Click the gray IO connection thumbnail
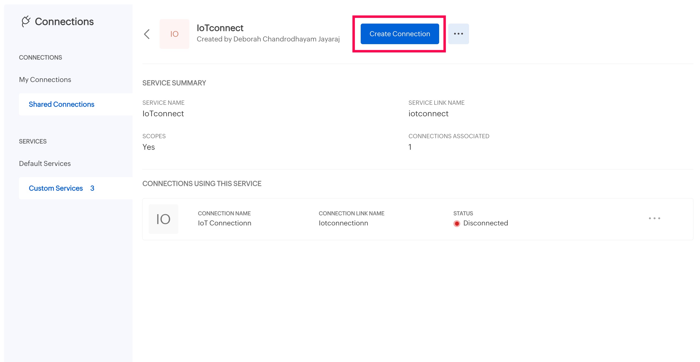This screenshot has width=700, height=362. tap(163, 219)
